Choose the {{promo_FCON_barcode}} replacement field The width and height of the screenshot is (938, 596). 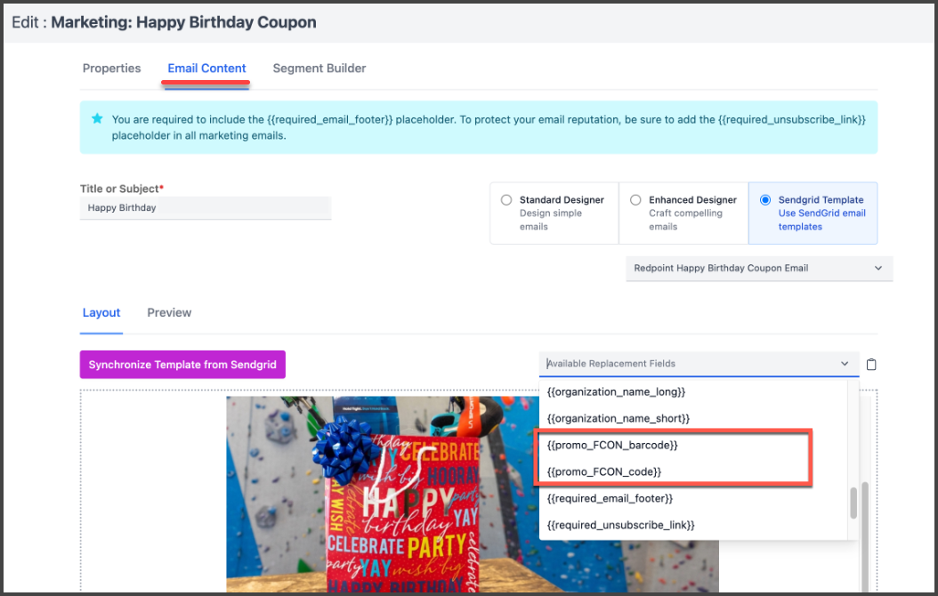612,445
